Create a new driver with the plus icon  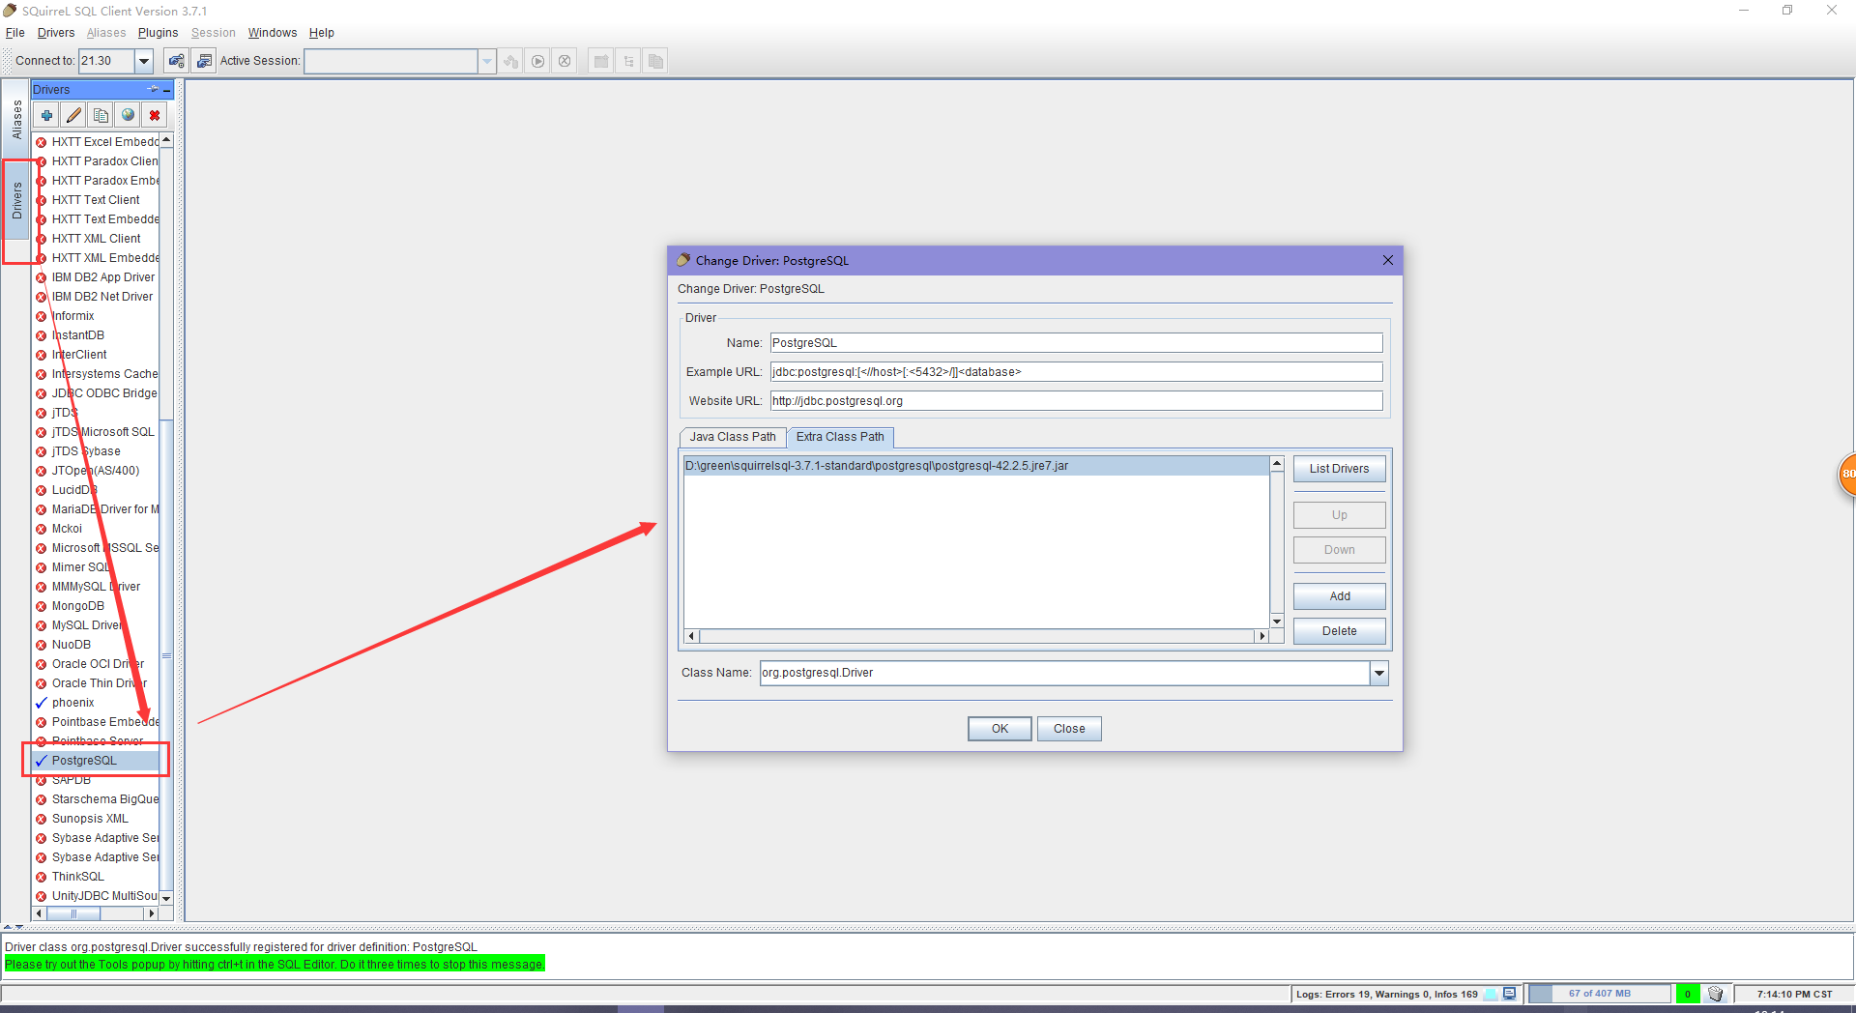pyautogui.click(x=45, y=114)
